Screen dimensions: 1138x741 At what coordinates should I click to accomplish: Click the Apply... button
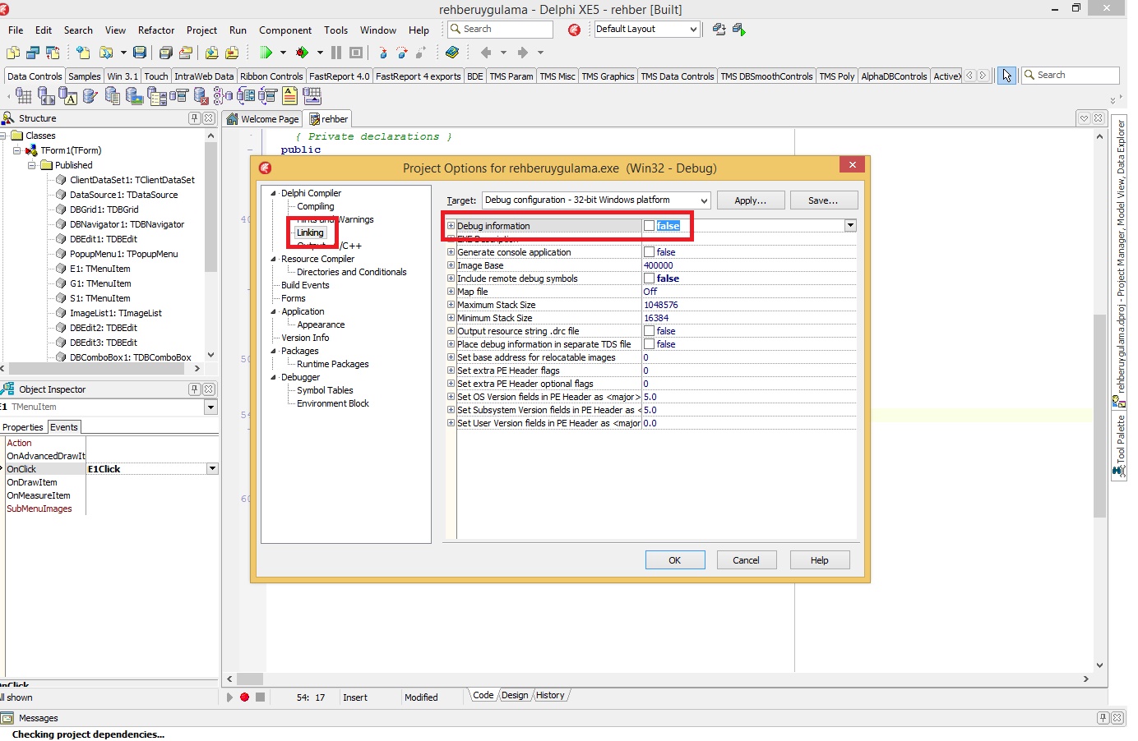pyautogui.click(x=750, y=200)
